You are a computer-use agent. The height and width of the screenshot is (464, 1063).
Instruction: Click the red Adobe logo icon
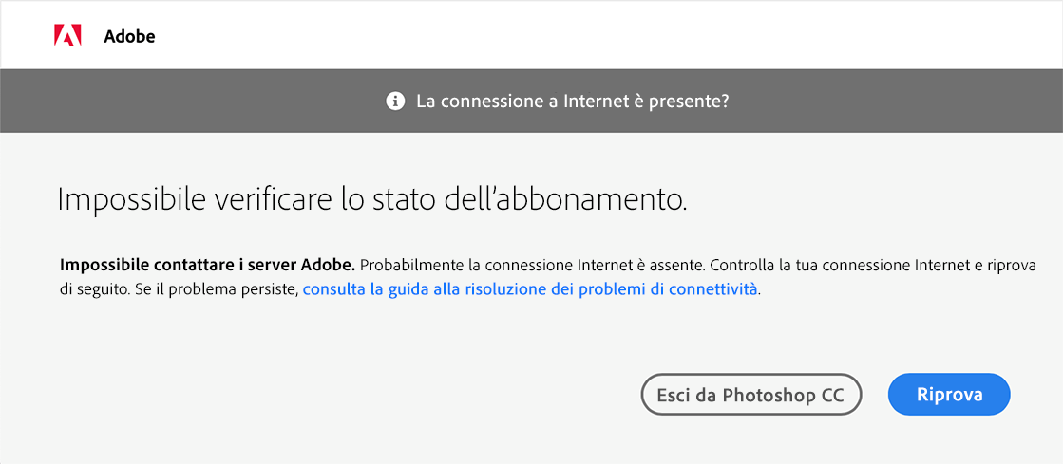67,36
